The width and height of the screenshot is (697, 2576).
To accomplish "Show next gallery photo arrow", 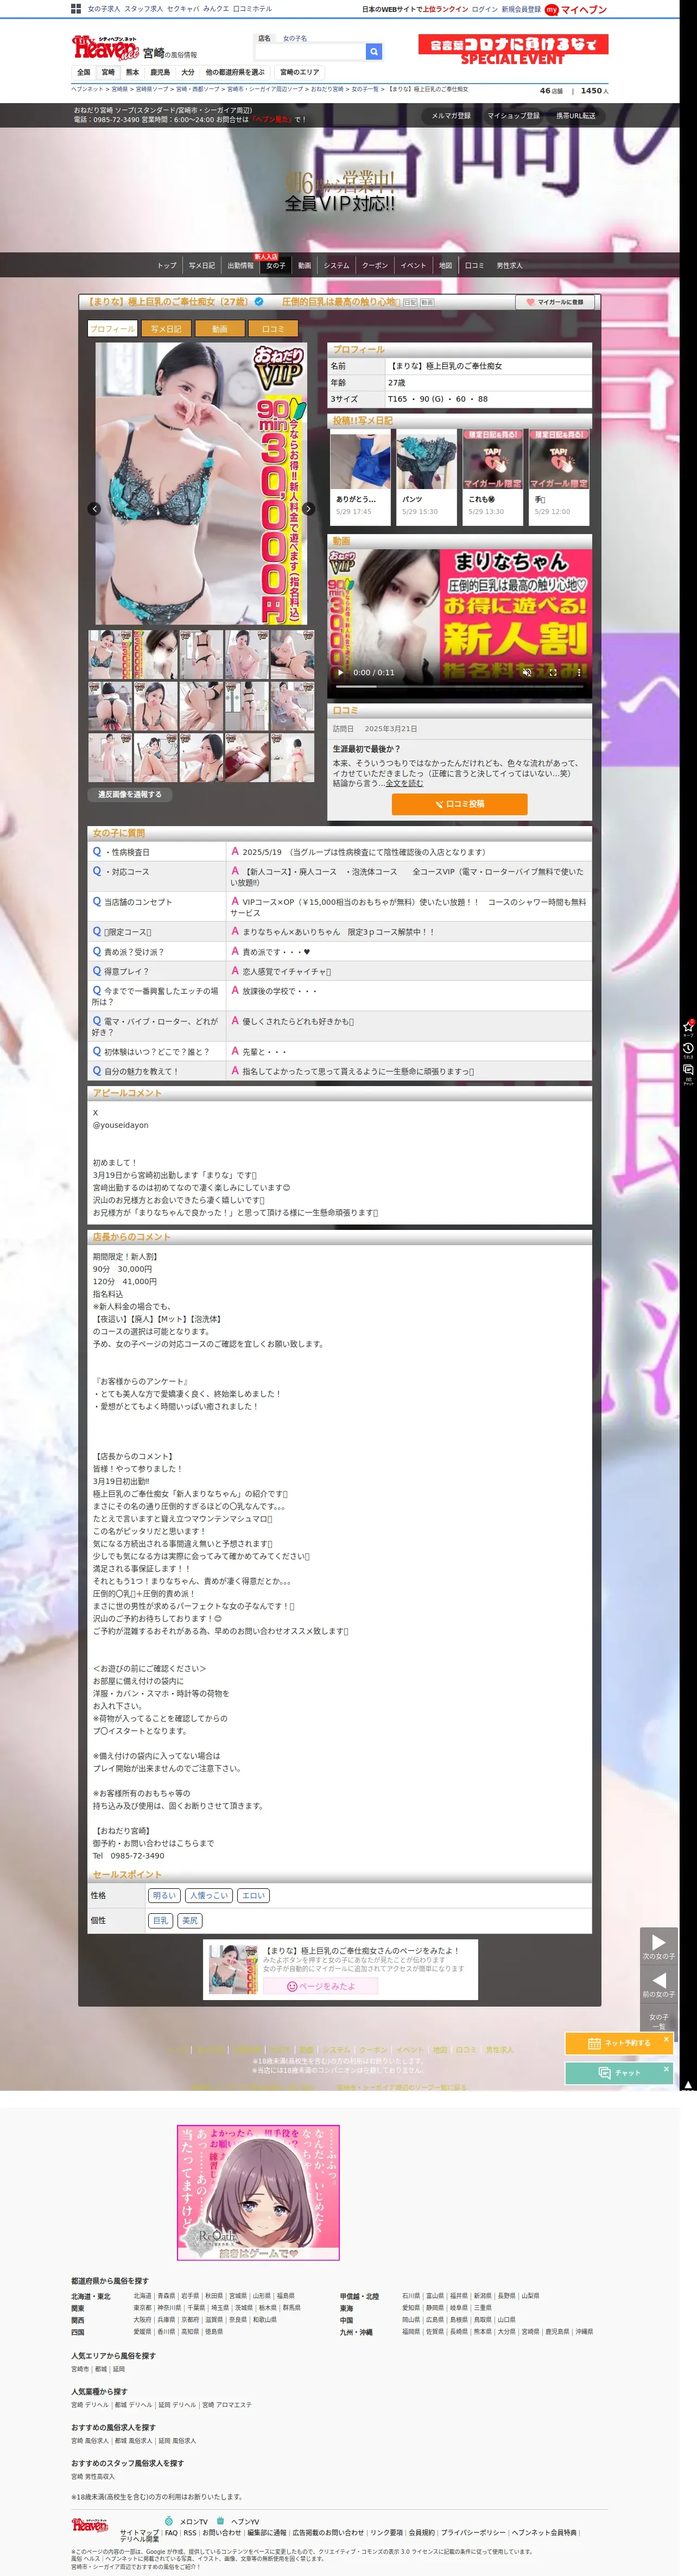I will pos(308,509).
